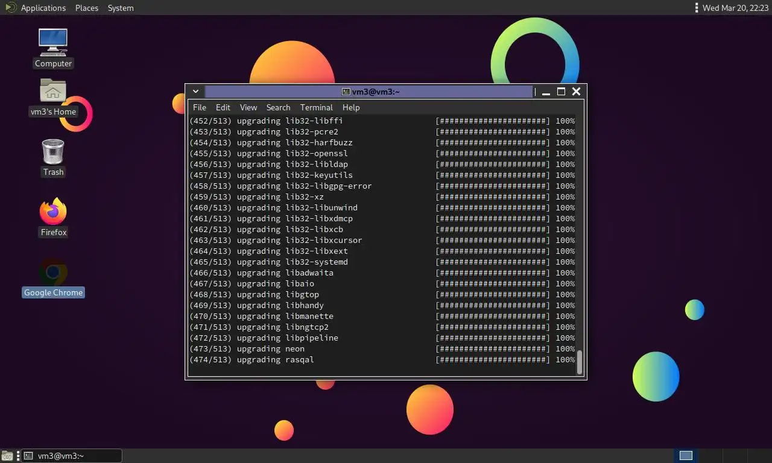Screen dimensions: 772x463
Task: Click the line upgrading libhandy
Action: click(x=382, y=305)
